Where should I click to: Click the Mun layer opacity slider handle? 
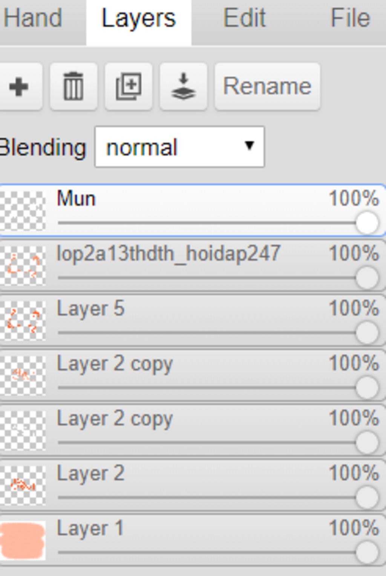click(x=367, y=223)
